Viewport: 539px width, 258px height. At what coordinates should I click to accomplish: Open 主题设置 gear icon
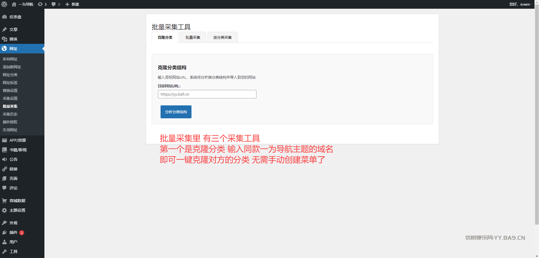tap(4, 210)
